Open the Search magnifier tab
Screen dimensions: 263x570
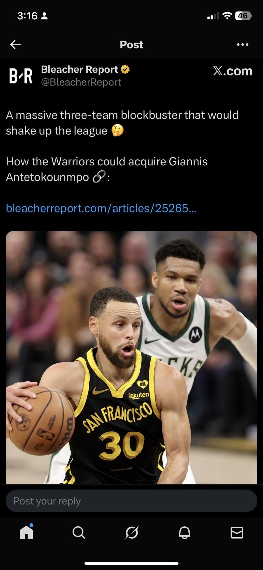coord(79,532)
